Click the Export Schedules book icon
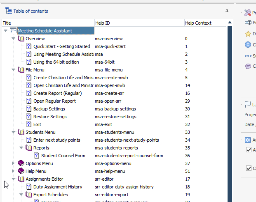 (29, 195)
